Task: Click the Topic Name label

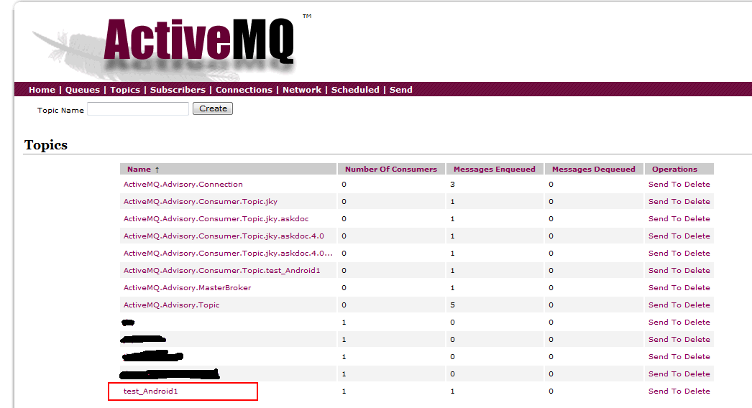Action: [x=60, y=111]
